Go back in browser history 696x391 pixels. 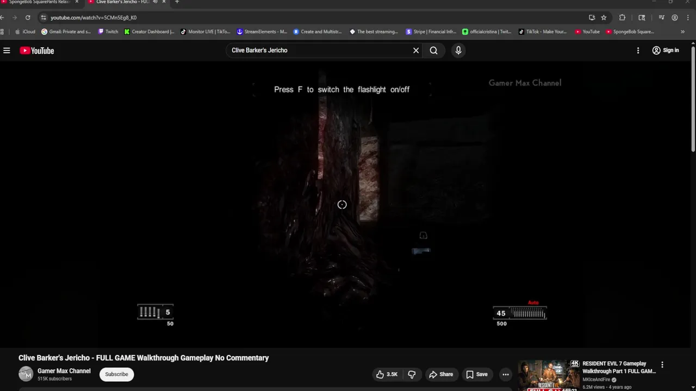[3, 17]
